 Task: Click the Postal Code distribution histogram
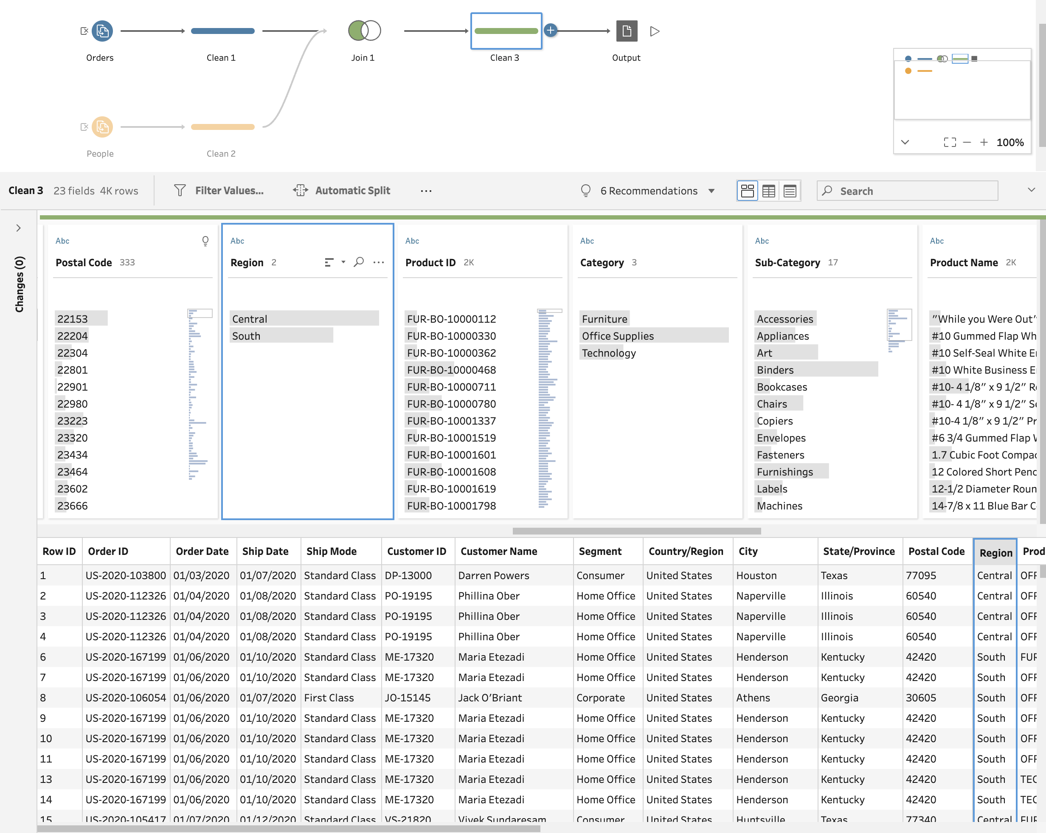[x=200, y=394]
